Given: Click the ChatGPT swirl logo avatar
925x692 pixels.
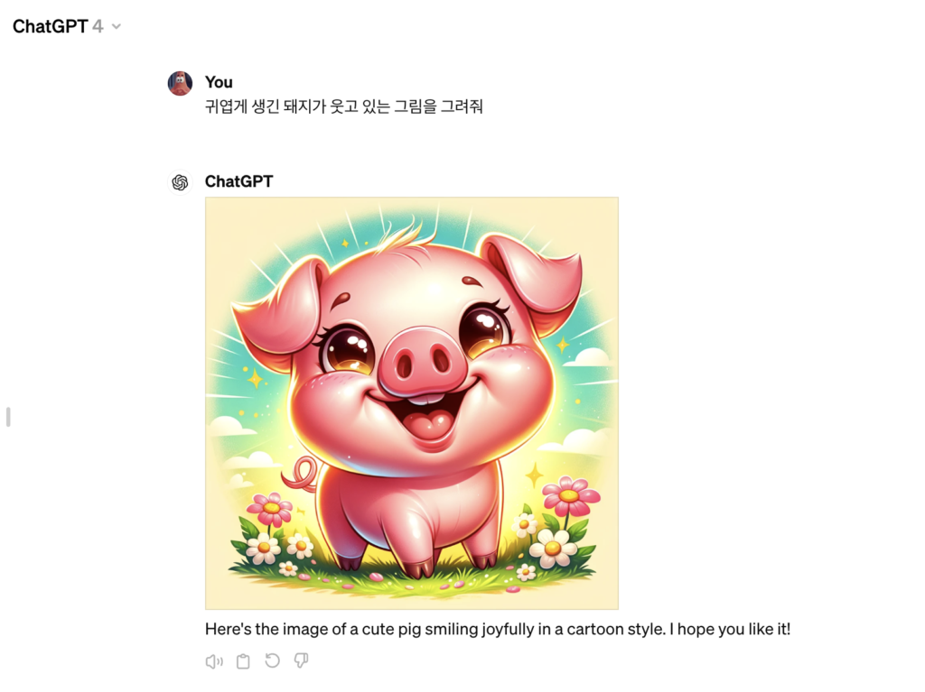Looking at the screenshot, I should (180, 182).
